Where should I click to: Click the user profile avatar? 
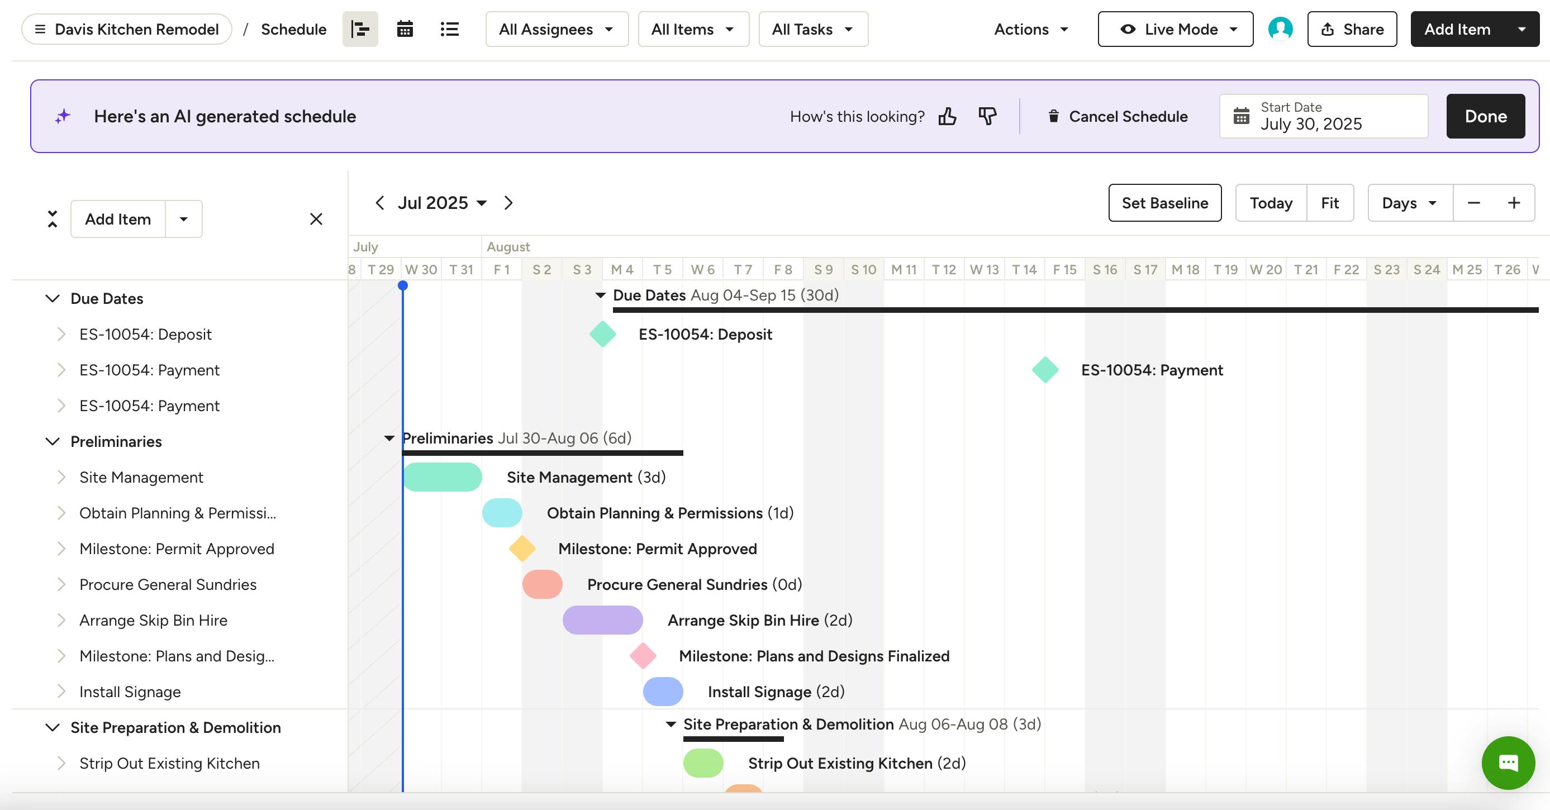click(x=1280, y=29)
